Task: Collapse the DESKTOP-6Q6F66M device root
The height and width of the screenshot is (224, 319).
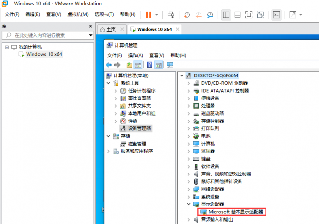Action: pyautogui.click(x=182, y=75)
